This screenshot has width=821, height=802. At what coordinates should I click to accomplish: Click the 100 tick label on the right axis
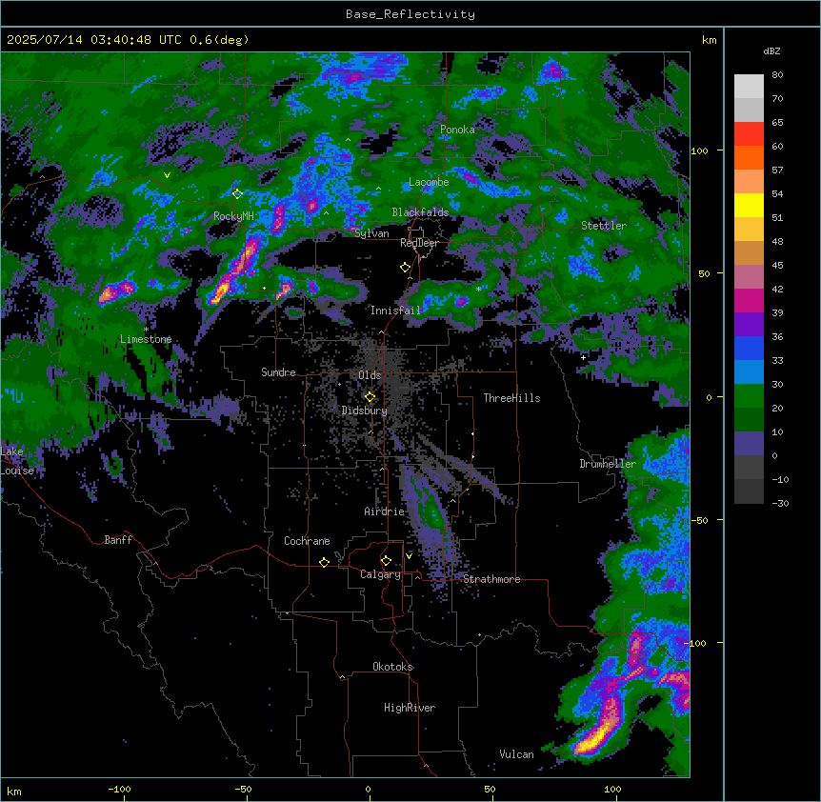699,150
